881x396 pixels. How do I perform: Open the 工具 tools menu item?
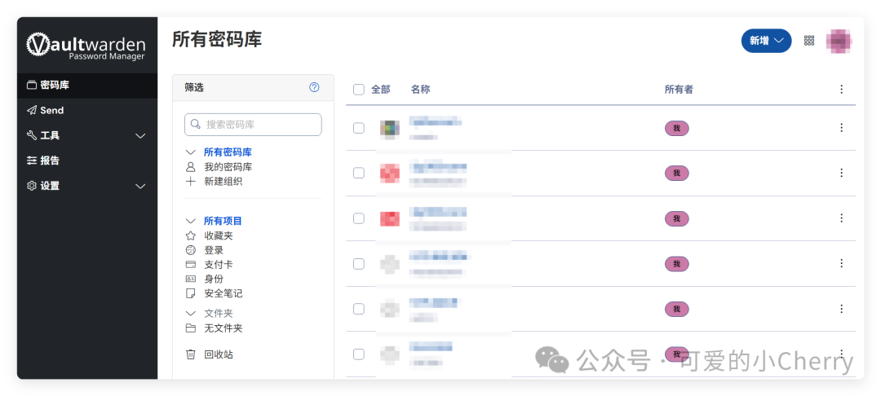click(x=87, y=135)
